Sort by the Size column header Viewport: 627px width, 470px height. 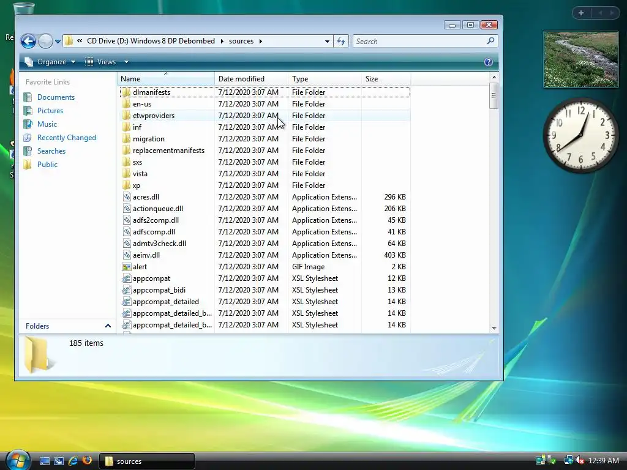[386, 79]
